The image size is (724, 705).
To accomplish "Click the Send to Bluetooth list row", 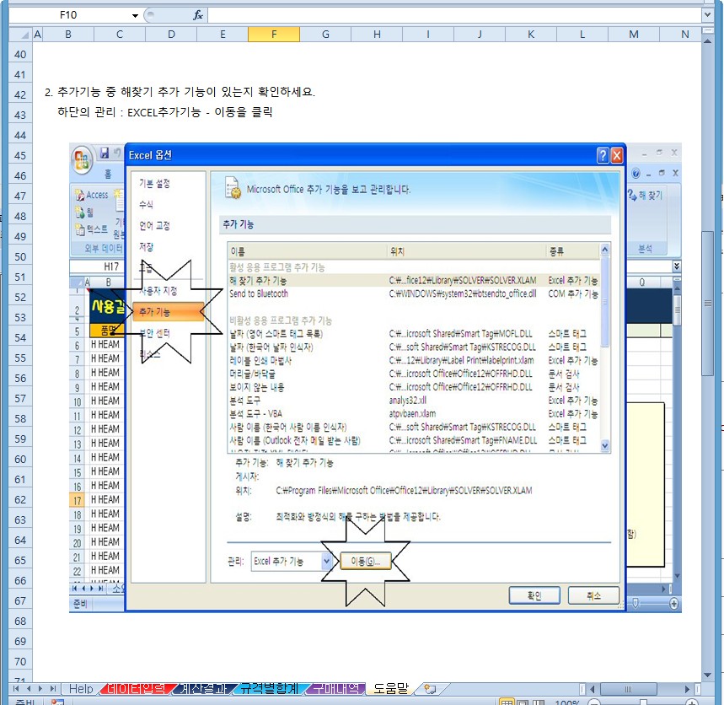I will pos(414,293).
